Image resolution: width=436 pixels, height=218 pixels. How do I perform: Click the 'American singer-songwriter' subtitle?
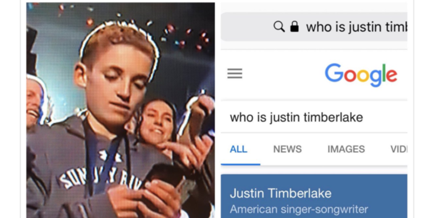coord(299,209)
